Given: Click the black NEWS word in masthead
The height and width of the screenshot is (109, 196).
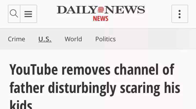Looking at the screenshot, I should [125, 10].
